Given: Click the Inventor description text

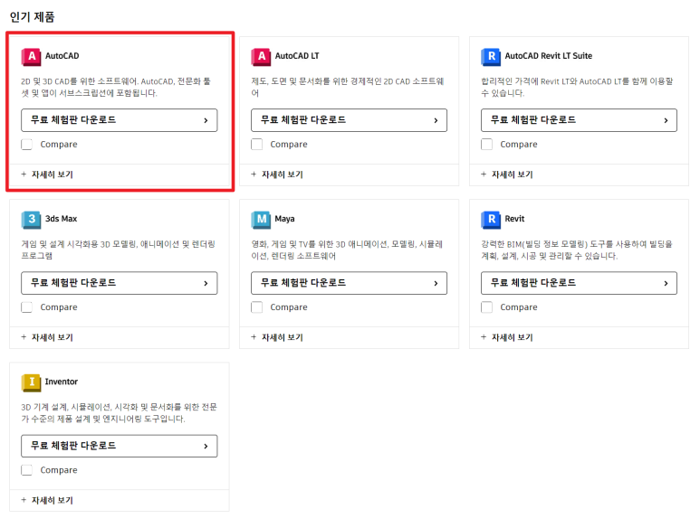Looking at the screenshot, I should coord(119,413).
